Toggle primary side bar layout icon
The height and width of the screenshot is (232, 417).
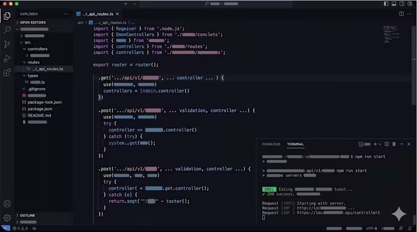pyautogui.click(x=386, y=4)
